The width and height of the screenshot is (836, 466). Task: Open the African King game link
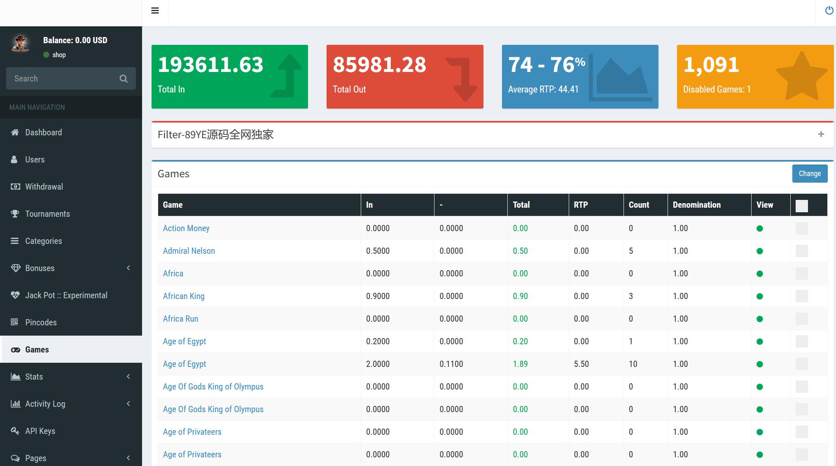(x=184, y=296)
